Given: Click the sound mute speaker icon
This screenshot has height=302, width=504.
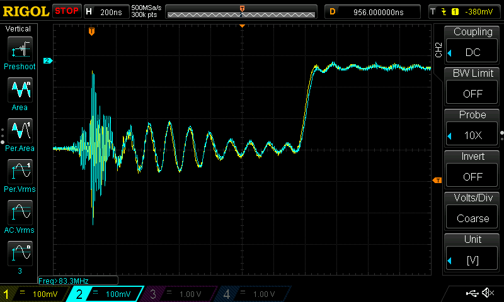Looking at the screenshot, I should pos(487,293).
